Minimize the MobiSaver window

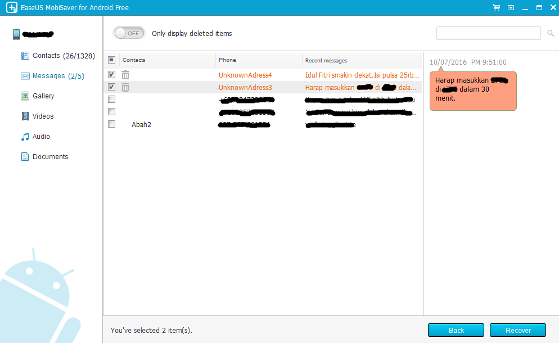tap(525, 8)
